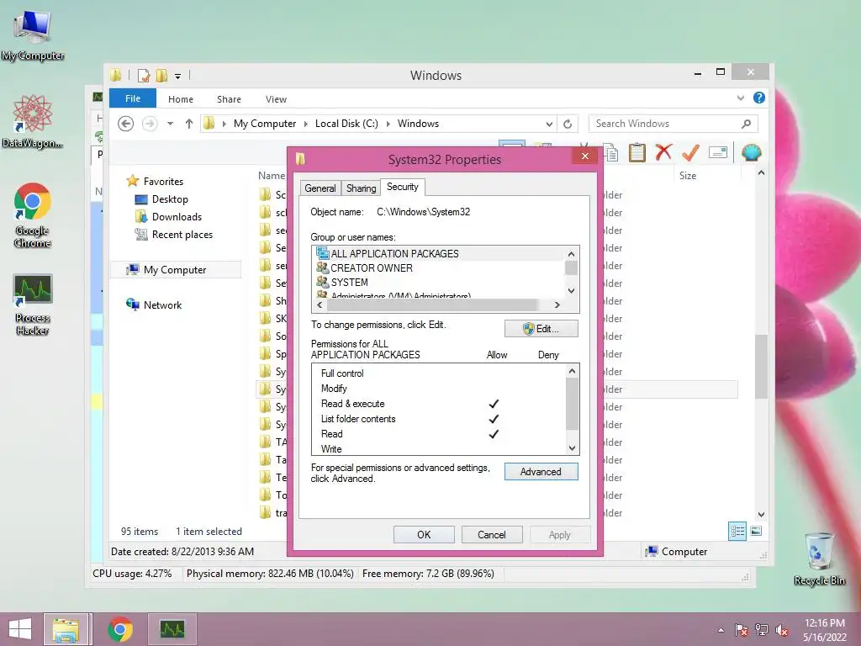Open DataWagon desktop shortcut

point(33,122)
